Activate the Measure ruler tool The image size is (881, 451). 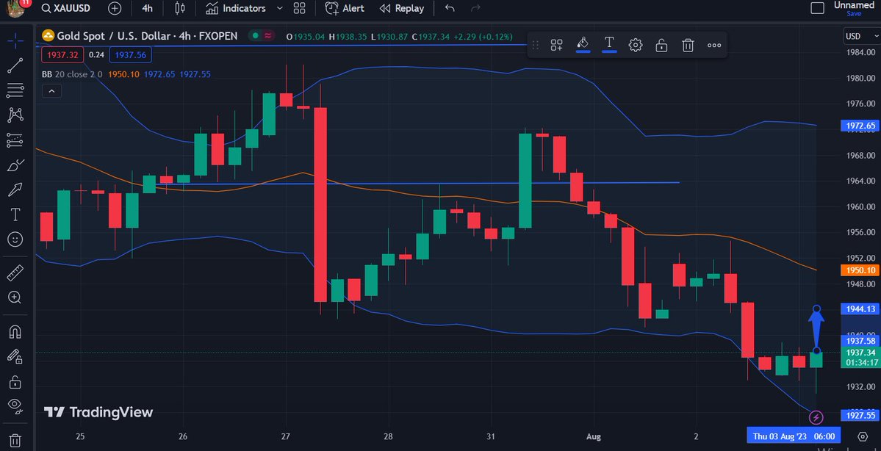13,273
